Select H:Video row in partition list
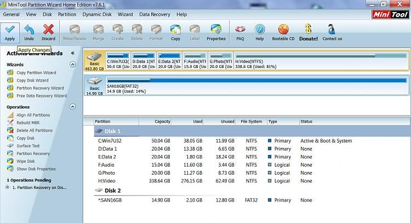Screen dimensions: 411x223 pyautogui.click(x=252, y=181)
